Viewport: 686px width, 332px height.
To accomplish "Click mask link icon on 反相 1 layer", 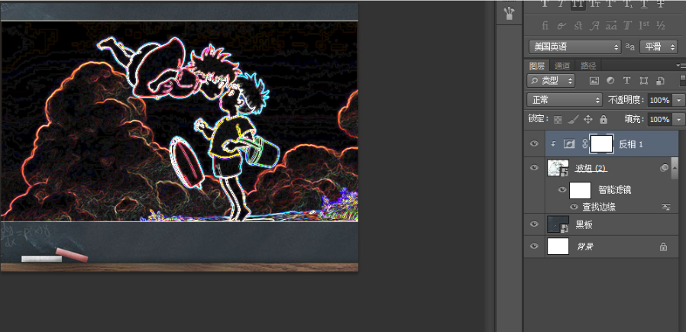I will point(584,143).
